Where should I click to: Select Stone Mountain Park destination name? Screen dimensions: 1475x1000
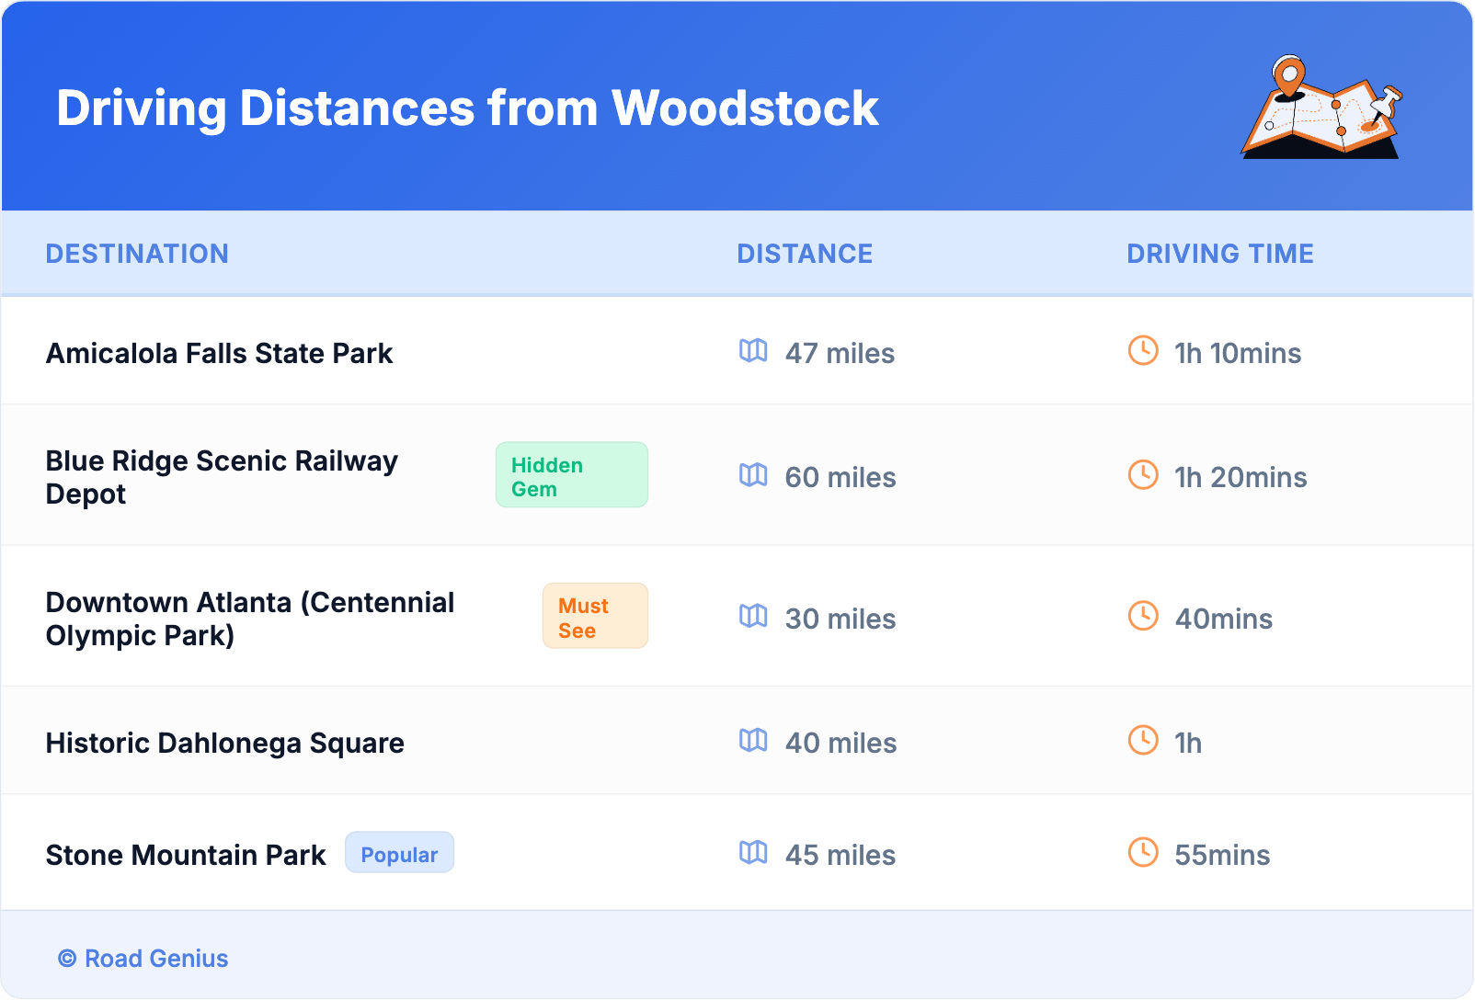click(186, 856)
